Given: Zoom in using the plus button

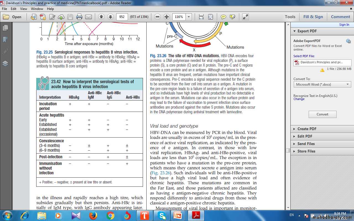Looking at the screenshot, I should [x=166, y=17].
